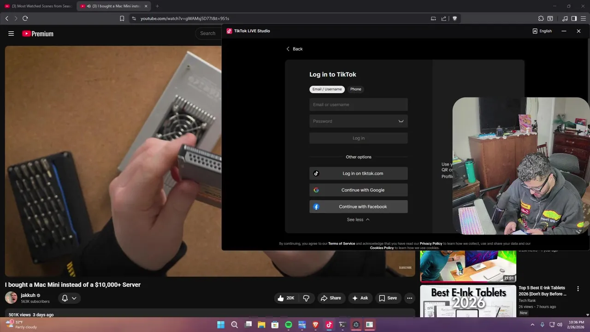The width and height of the screenshot is (590, 332).
Task: Like the video with thumbs up
Action: pos(285,298)
